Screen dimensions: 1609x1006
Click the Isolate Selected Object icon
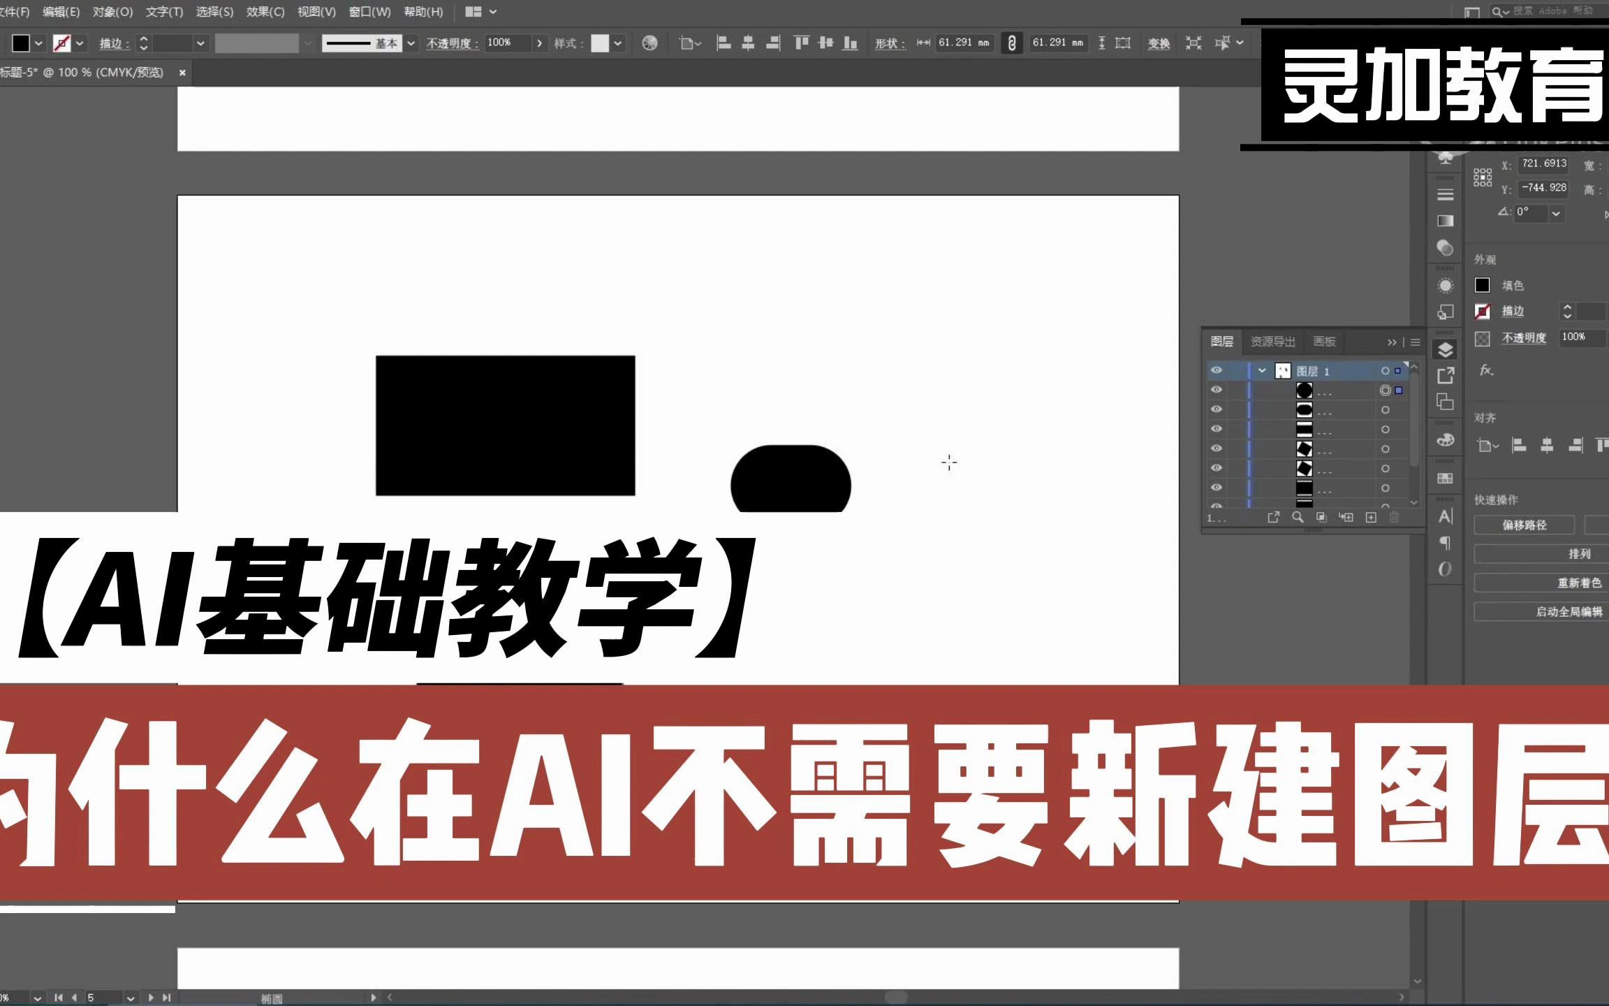[x=1194, y=43]
